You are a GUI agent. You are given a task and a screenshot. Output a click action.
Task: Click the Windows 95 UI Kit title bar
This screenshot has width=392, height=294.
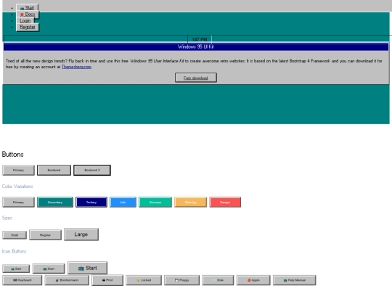196,46
